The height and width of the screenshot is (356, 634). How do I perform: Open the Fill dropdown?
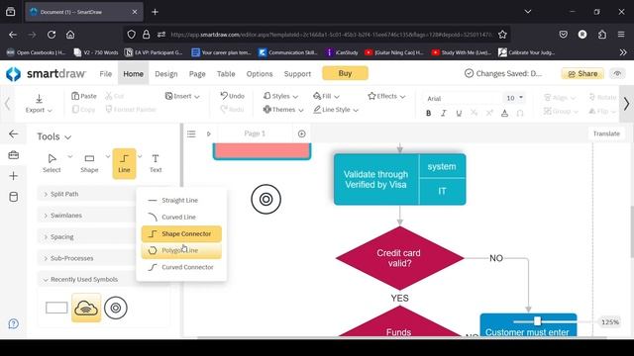pos(326,96)
